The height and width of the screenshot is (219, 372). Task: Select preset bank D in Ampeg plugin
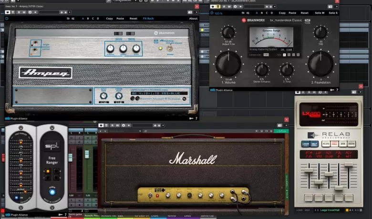tap(98, 19)
